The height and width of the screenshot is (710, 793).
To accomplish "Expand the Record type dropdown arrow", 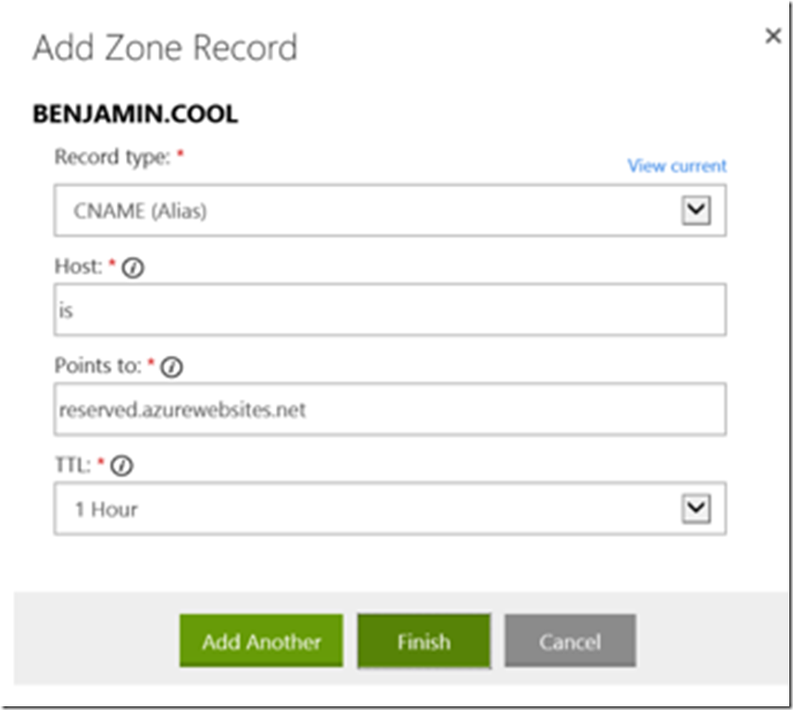I will 695,211.
